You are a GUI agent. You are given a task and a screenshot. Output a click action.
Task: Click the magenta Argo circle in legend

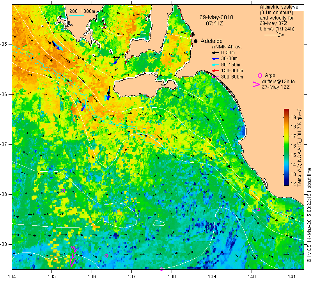[x=260, y=75]
